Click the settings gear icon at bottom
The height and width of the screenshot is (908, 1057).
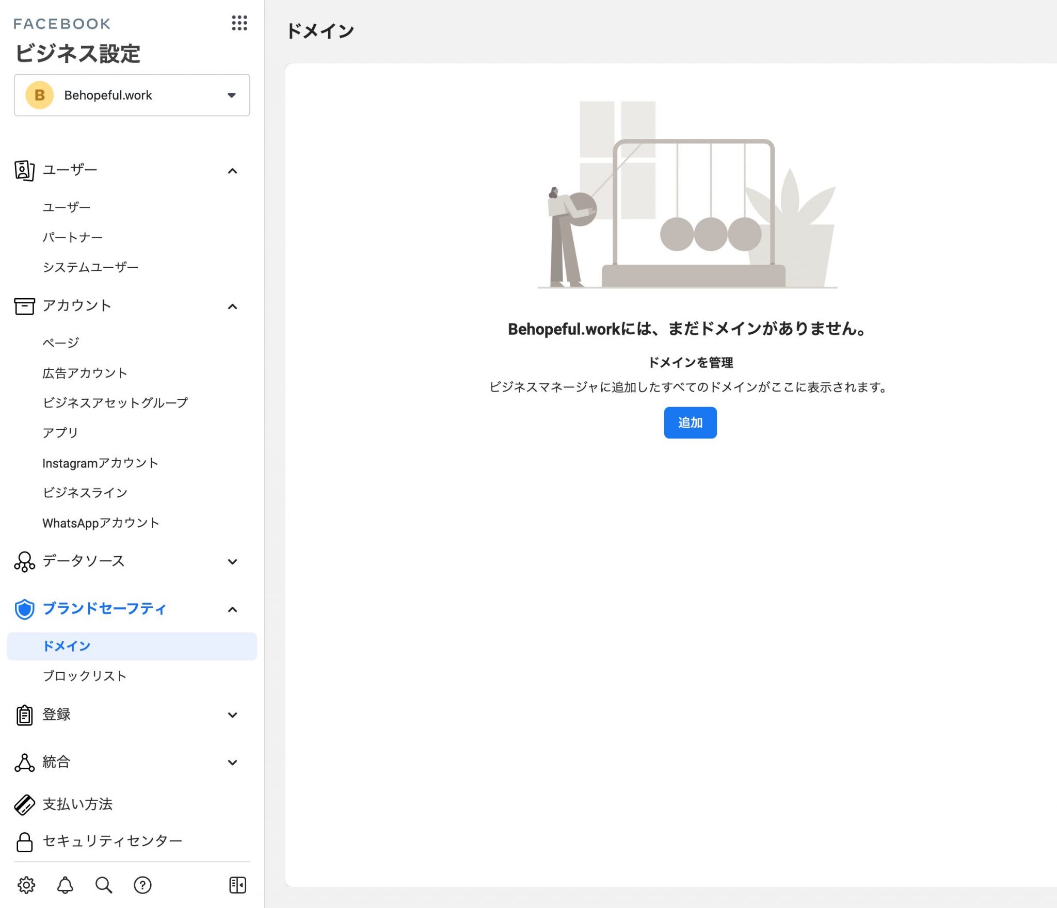click(x=26, y=885)
